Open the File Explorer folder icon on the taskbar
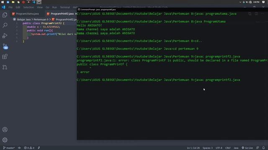Screen dimensions: 268x150 (x=13, y=2)
